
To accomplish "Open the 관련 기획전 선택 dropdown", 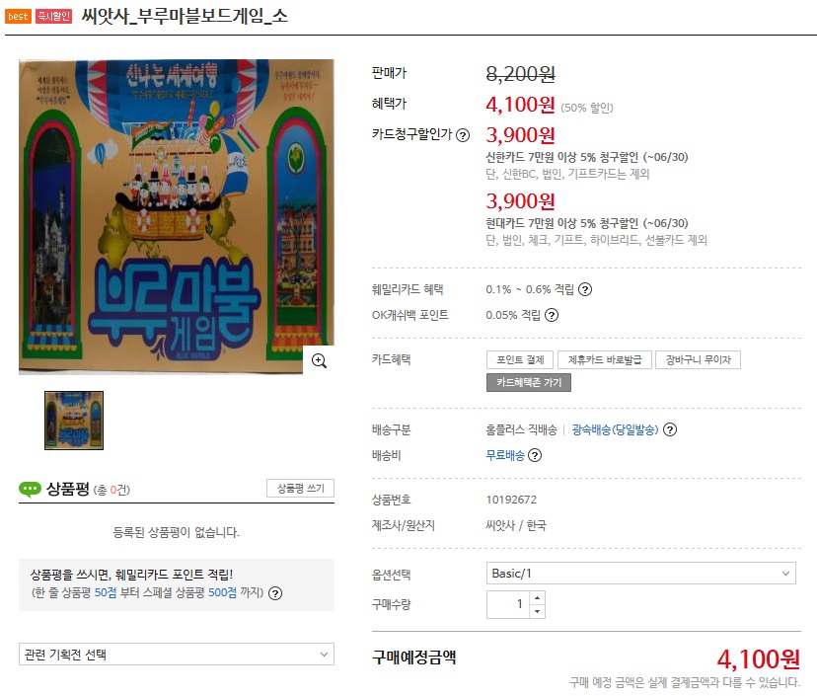I will (177, 655).
